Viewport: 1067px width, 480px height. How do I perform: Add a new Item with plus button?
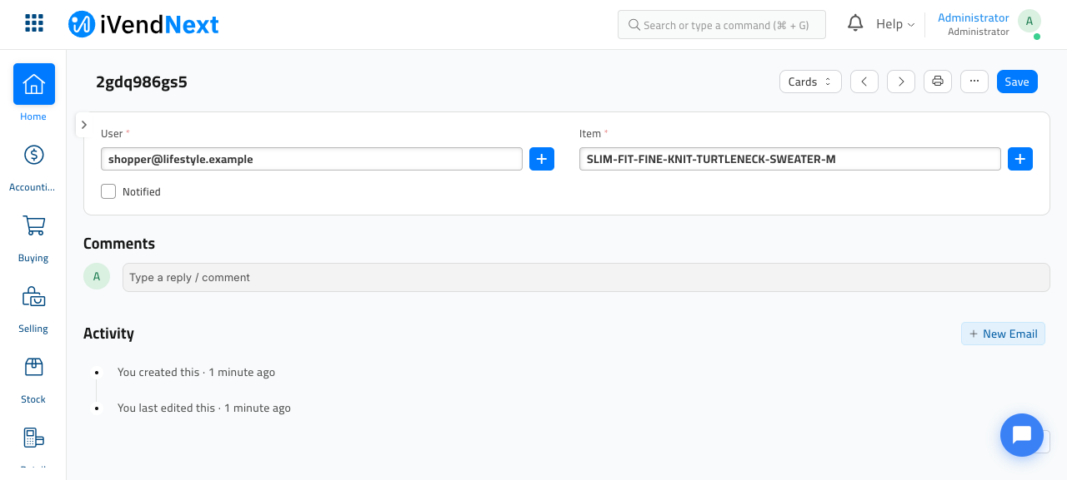1020,159
